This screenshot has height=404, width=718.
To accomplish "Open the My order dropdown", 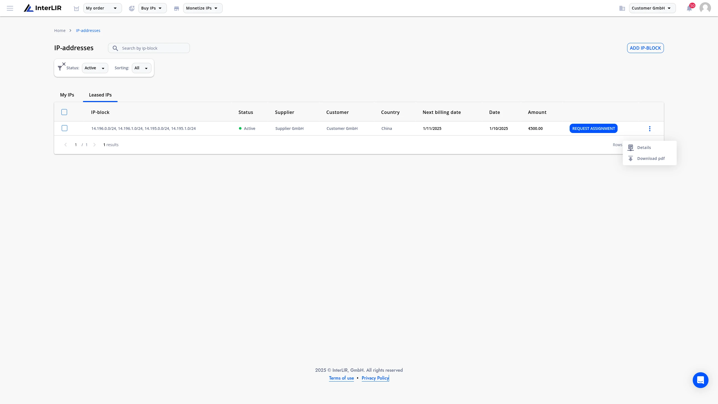I will point(102,8).
